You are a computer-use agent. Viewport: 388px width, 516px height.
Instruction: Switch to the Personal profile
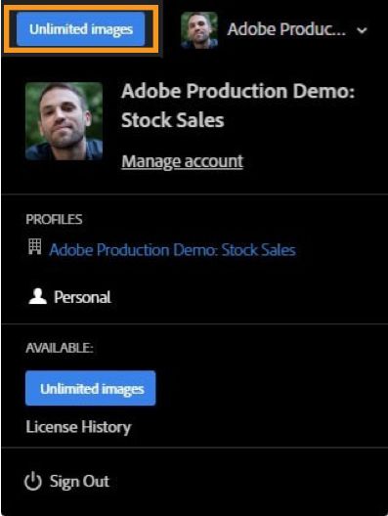click(x=82, y=297)
